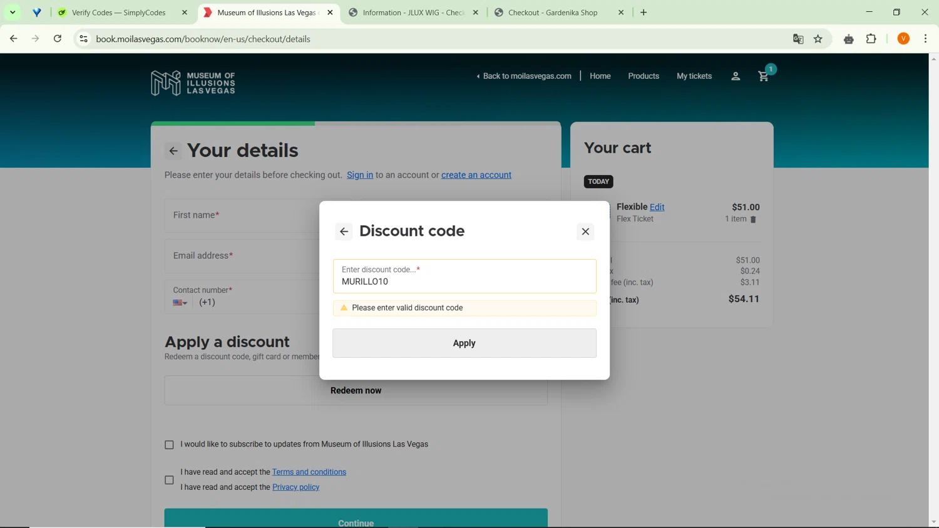
Task: Close the Gardenika Shop tab
Action: [621, 13]
